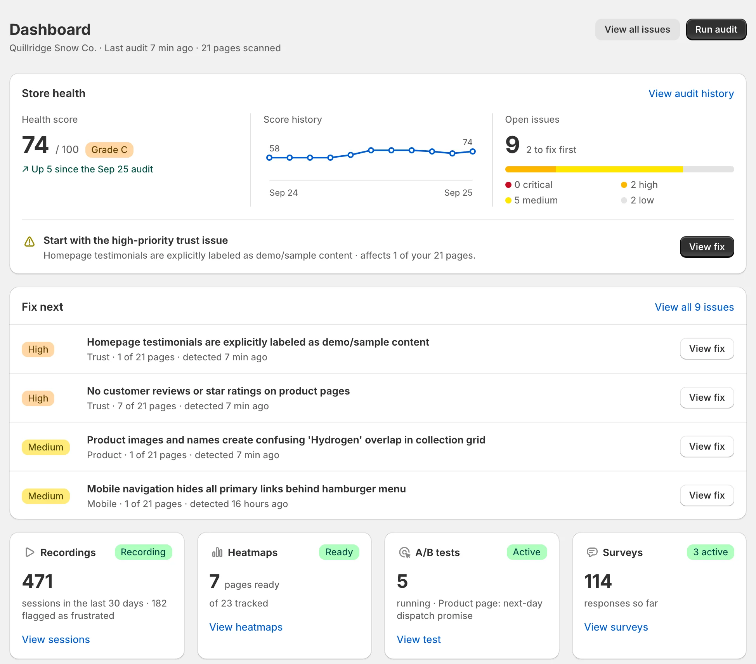Screen dimensions: 756x664
Task: Click the orange dot beside 2 high
Action: click(x=624, y=185)
